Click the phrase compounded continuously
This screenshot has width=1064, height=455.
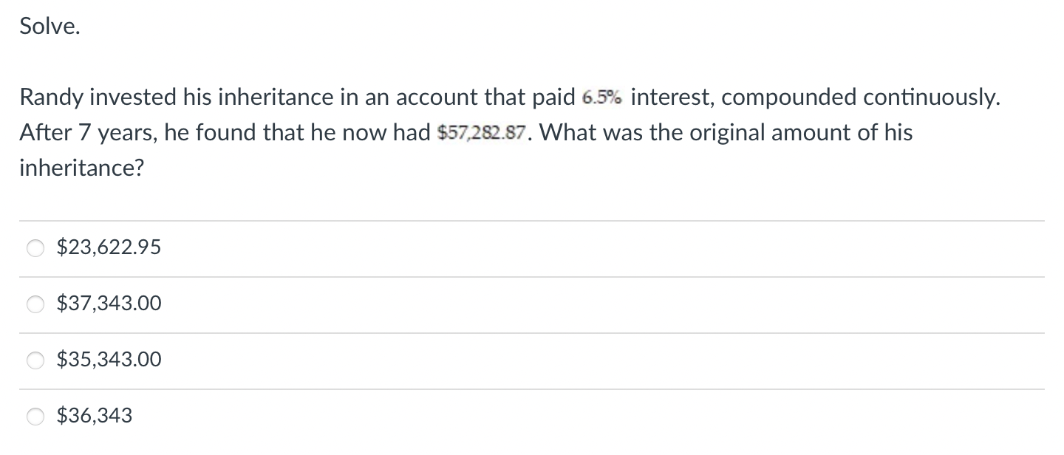point(866,97)
